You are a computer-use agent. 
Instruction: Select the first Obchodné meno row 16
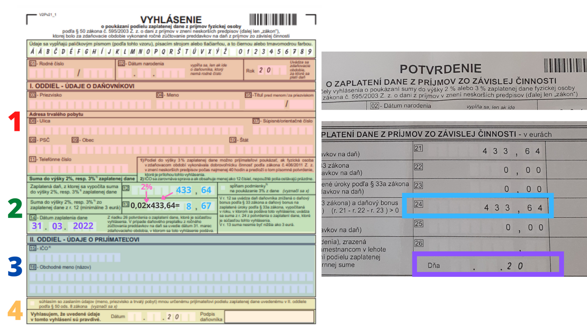171,277
